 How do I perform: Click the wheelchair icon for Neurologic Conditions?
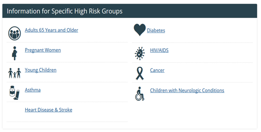click(x=139, y=94)
